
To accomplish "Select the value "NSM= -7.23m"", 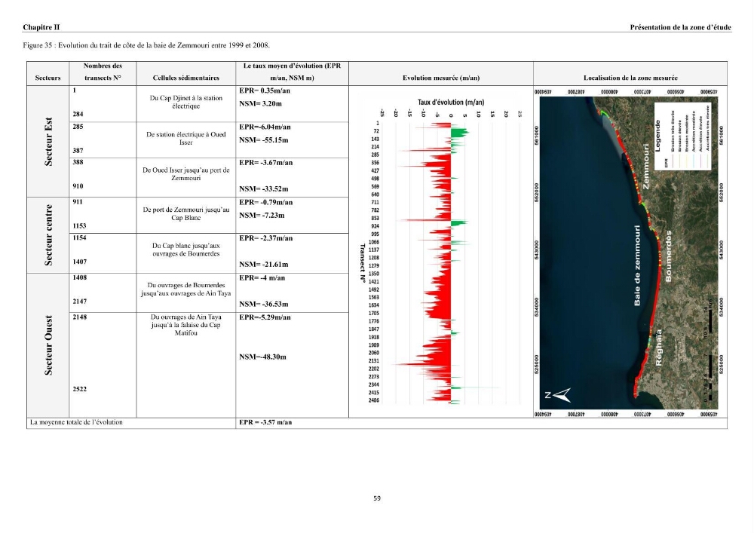I will coord(262,216).
